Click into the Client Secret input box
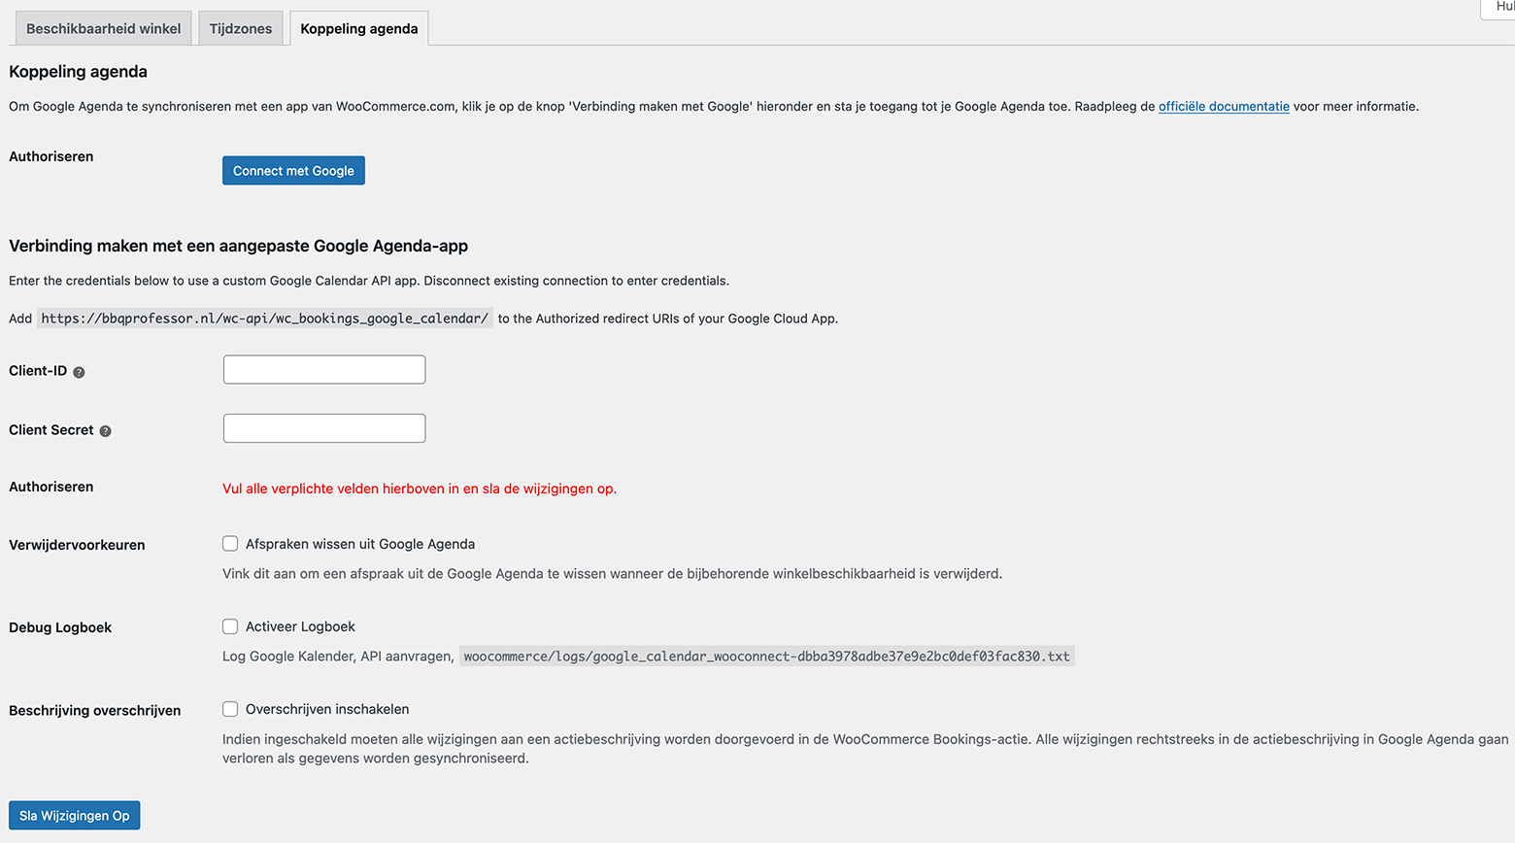 pos(324,428)
